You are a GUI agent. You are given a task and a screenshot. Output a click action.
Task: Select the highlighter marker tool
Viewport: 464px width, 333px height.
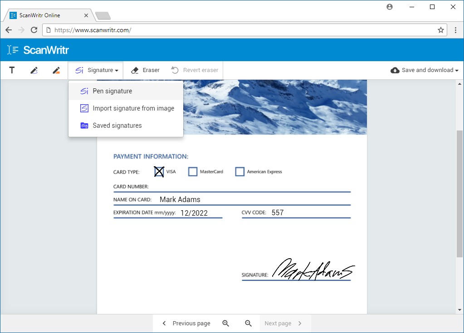[x=56, y=70]
